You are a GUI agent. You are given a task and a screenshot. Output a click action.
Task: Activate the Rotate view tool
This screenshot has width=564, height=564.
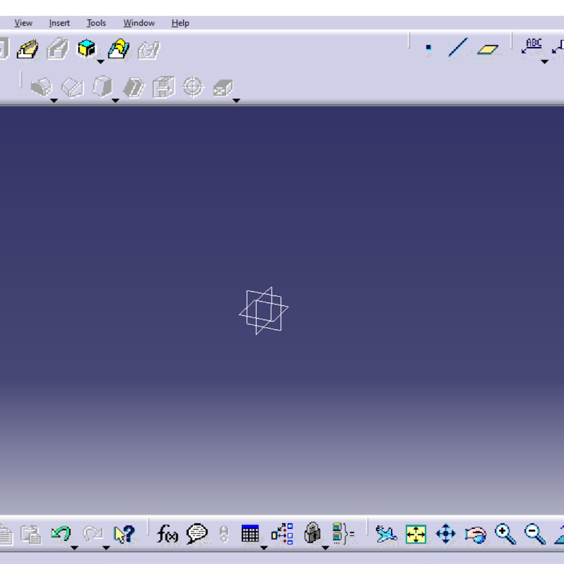click(476, 534)
